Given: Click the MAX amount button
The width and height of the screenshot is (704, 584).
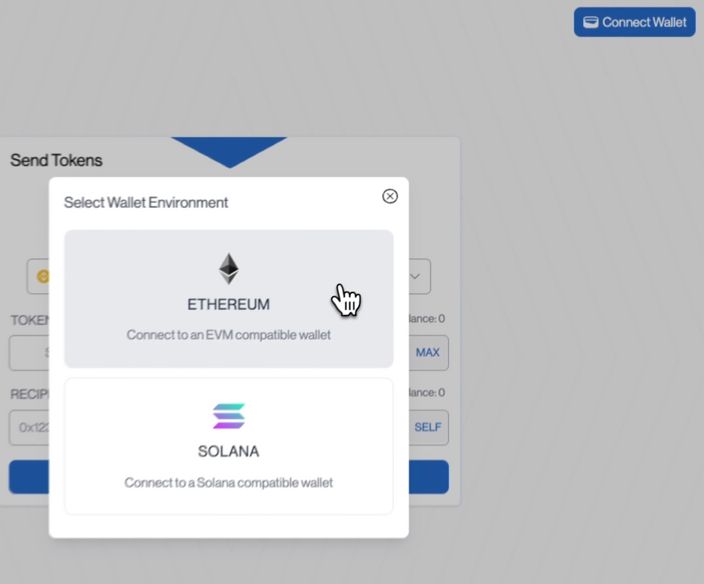Looking at the screenshot, I should pyautogui.click(x=428, y=352).
